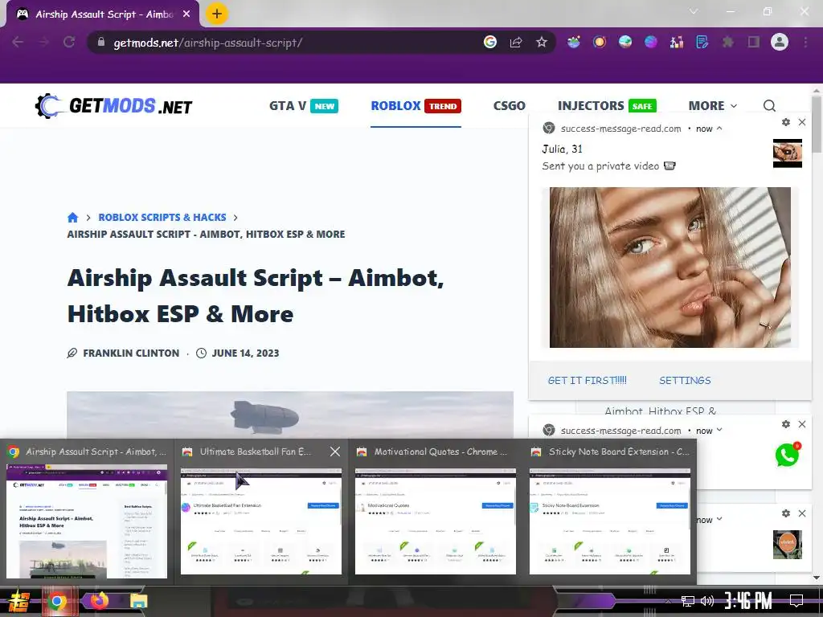The image size is (823, 617).
Task: Click Roblox Scripts & Hacks breadcrumb link
Action: (x=162, y=217)
